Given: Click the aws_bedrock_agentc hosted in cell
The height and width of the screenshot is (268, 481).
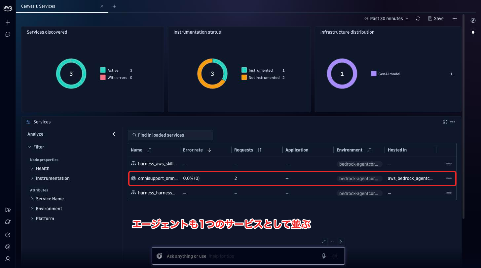Looking at the screenshot, I should click(x=410, y=178).
